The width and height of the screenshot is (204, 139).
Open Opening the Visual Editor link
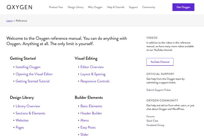click(34, 74)
